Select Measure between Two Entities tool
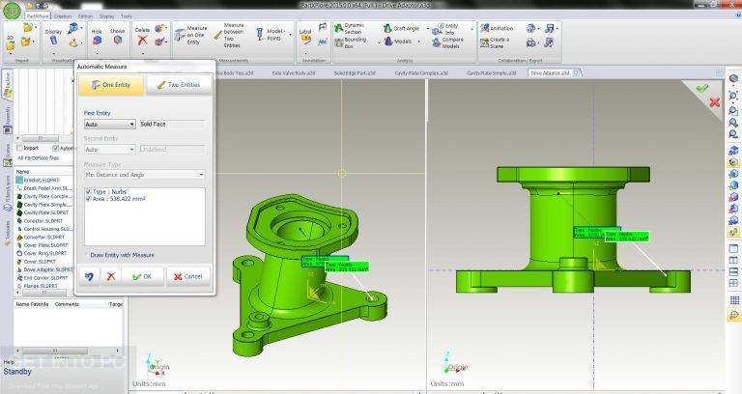This screenshot has width=742, height=394. [228, 36]
